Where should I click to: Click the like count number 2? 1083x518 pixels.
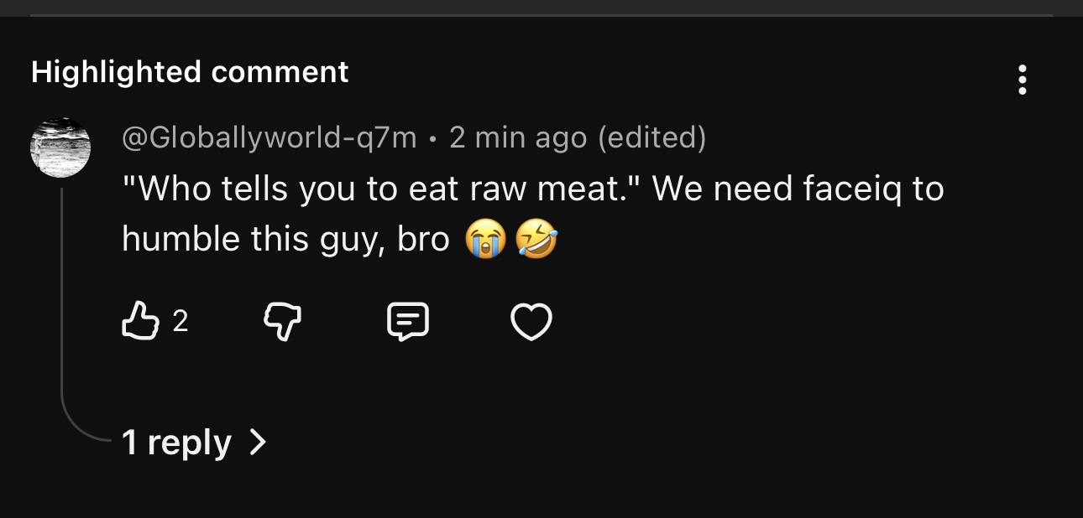point(180,321)
